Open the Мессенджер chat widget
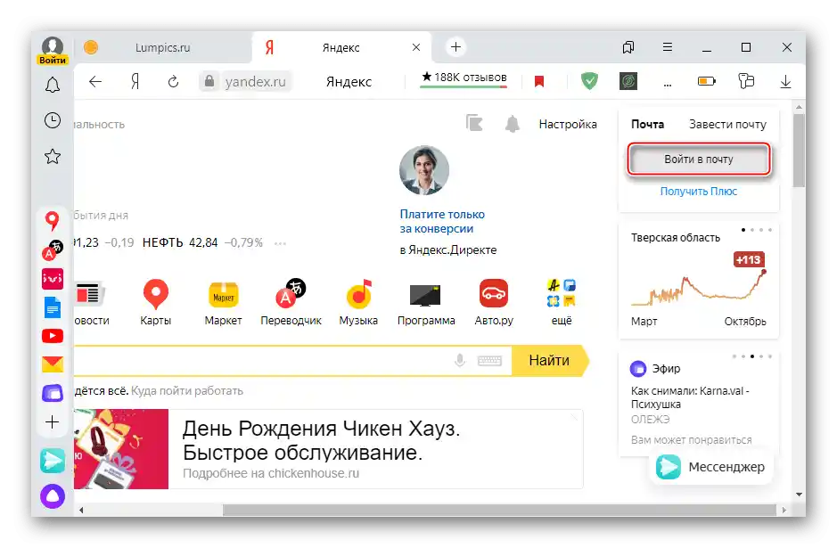 tap(710, 466)
